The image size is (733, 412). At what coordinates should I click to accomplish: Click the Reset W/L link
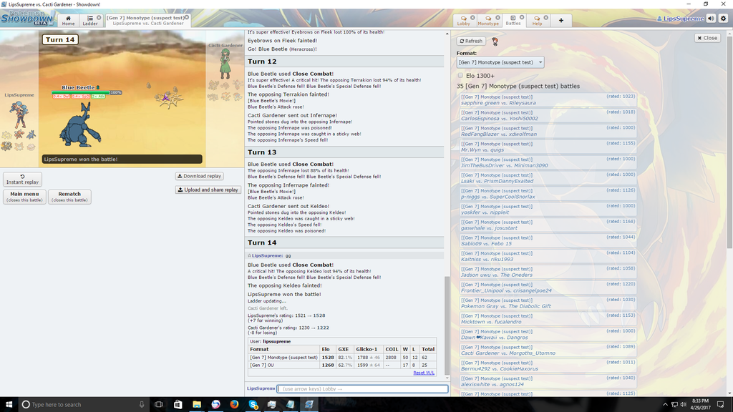coord(423,373)
